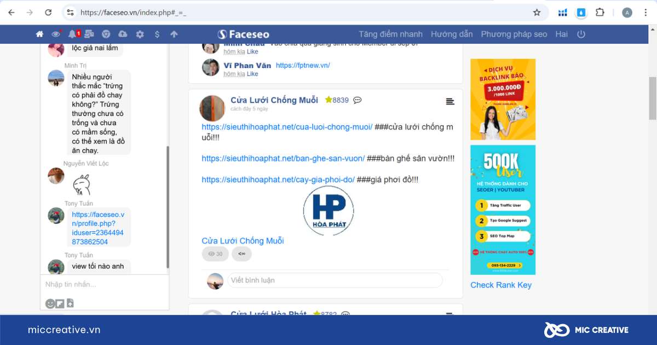Click the Hòa Phát logo image
This screenshot has height=345, width=657.
coord(328,210)
